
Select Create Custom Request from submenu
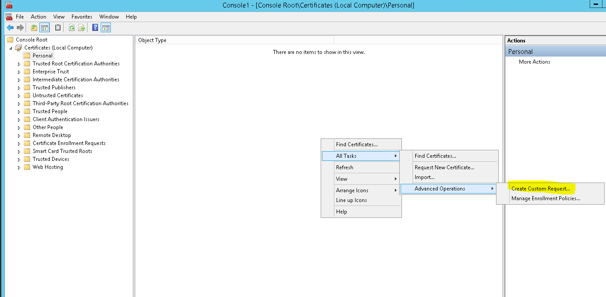pyautogui.click(x=541, y=189)
